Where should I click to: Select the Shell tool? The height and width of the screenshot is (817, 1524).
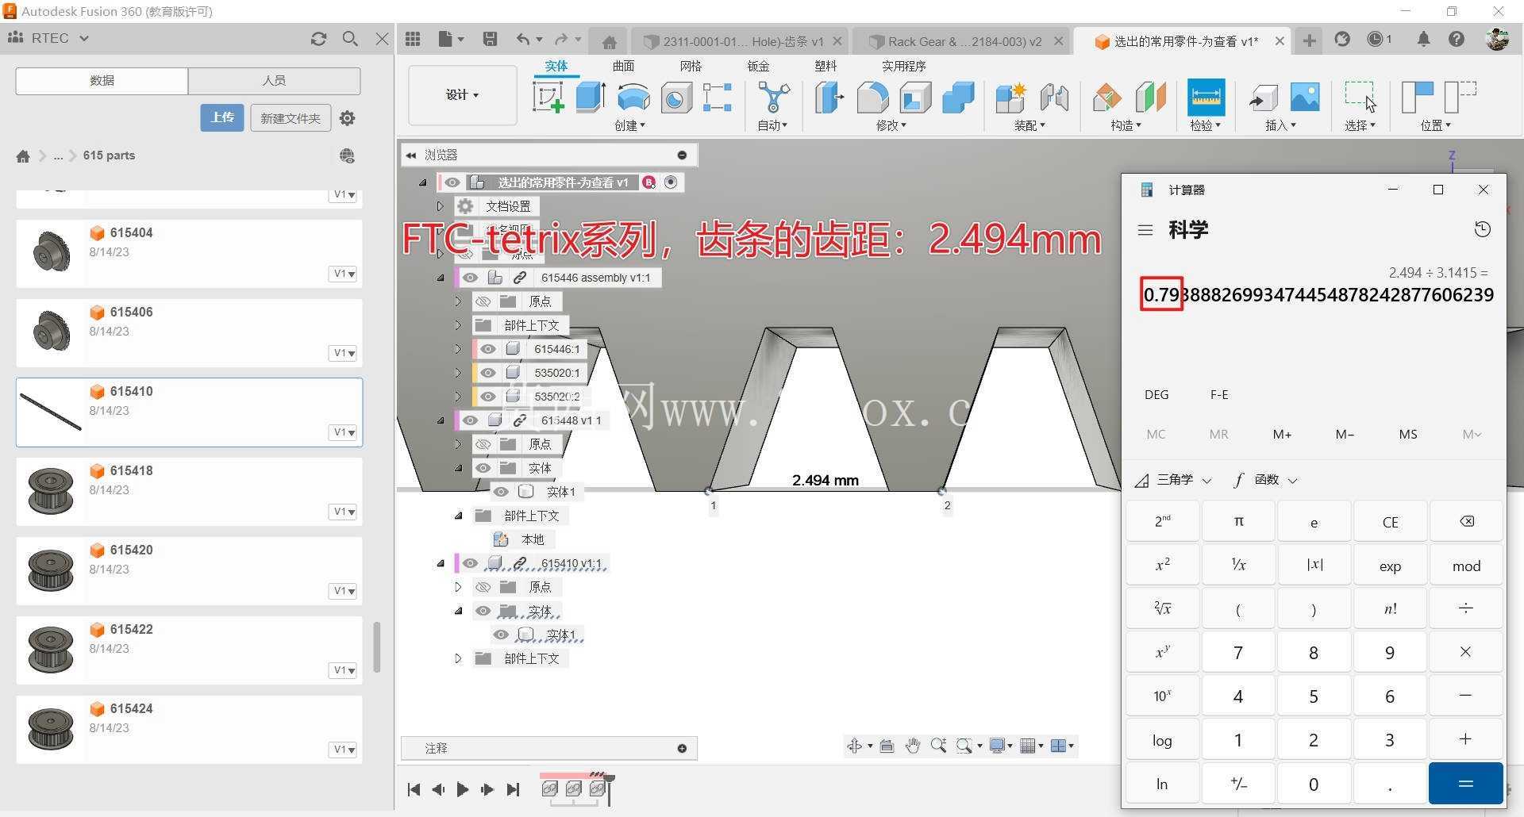click(915, 98)
